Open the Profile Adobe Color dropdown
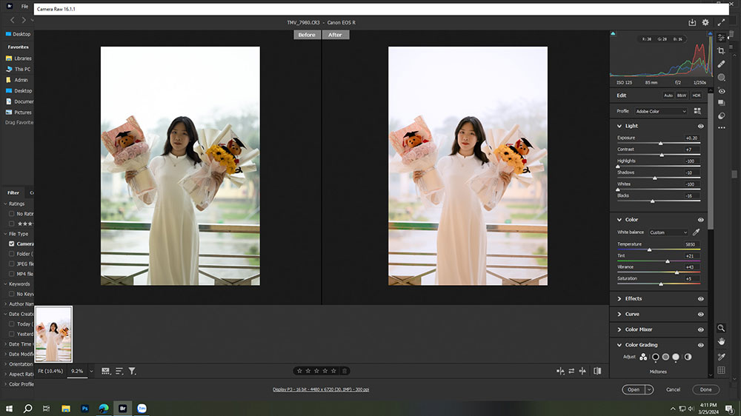The width and height of the screenshot is (741, 416). pos(661,112)
